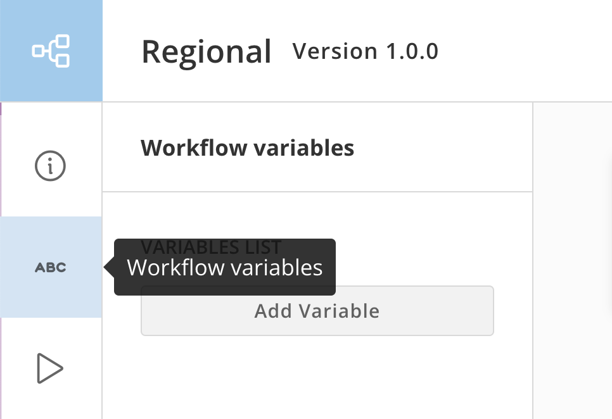Click the tooltip arrow pointing at ABC
Image resolution: width=612 pixels, height=419 pixels.
(109, 267)
